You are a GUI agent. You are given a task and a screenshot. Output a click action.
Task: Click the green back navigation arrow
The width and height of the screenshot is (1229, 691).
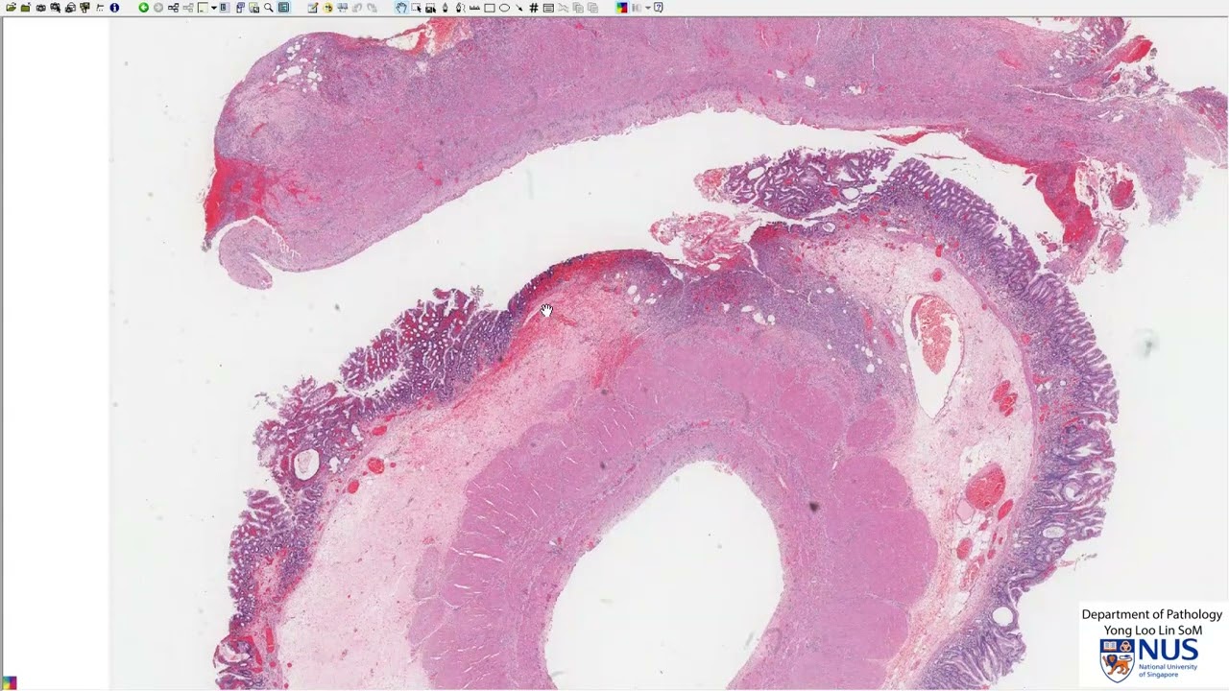click(143, 8)
